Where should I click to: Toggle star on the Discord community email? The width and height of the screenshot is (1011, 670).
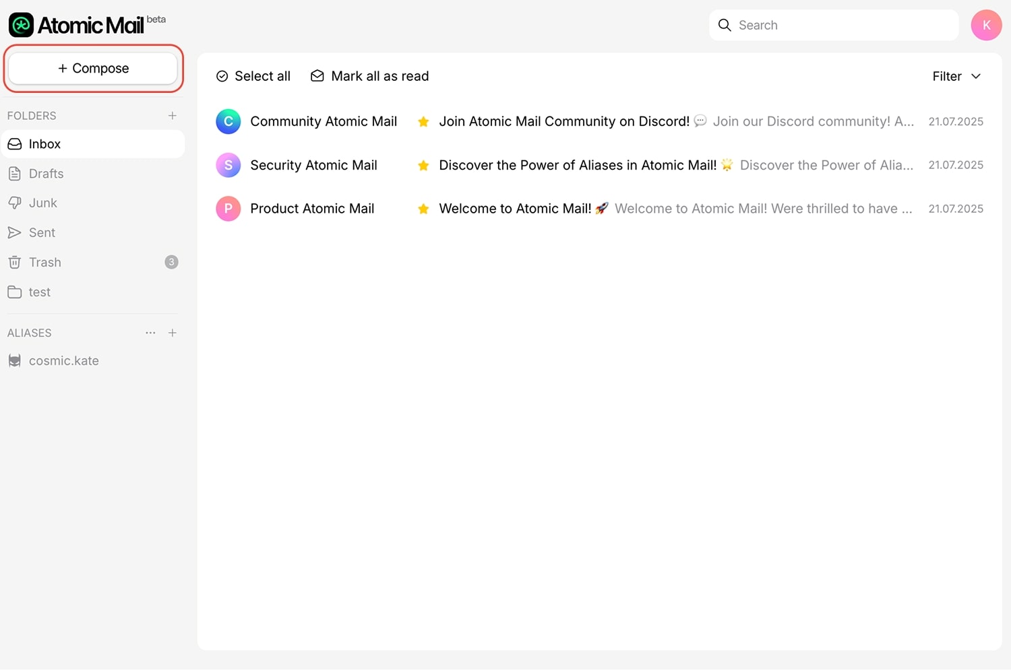pos(423,121)
